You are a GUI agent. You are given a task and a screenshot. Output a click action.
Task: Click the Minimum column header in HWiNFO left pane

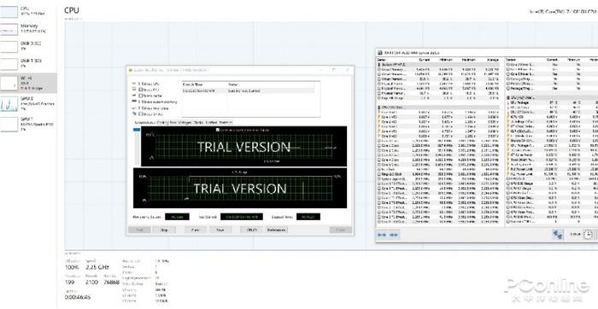coord(447,60)
